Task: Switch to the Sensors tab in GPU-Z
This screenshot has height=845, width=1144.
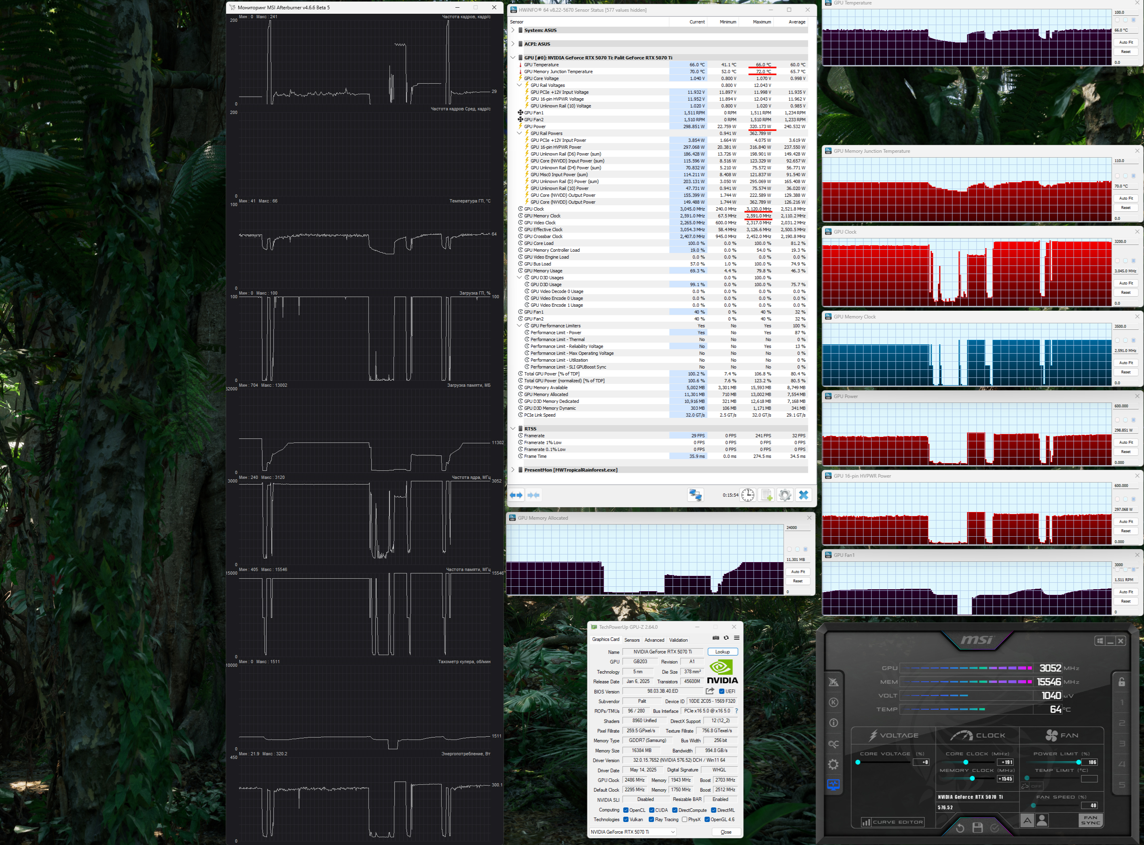Action: (x=632, y=640)
